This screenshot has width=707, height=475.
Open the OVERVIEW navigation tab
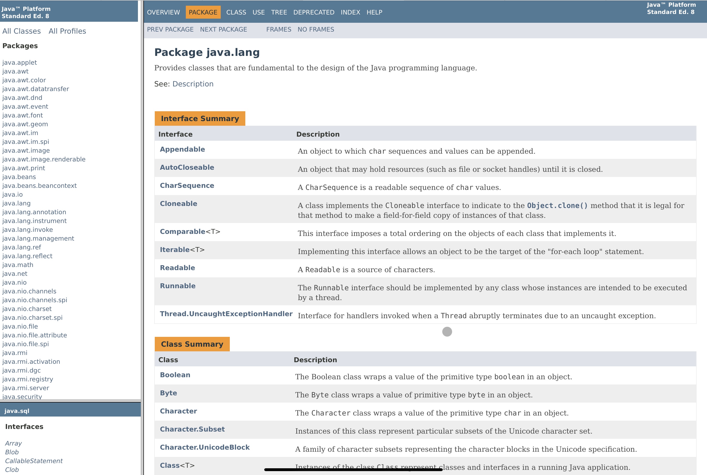tap(163, 12)
